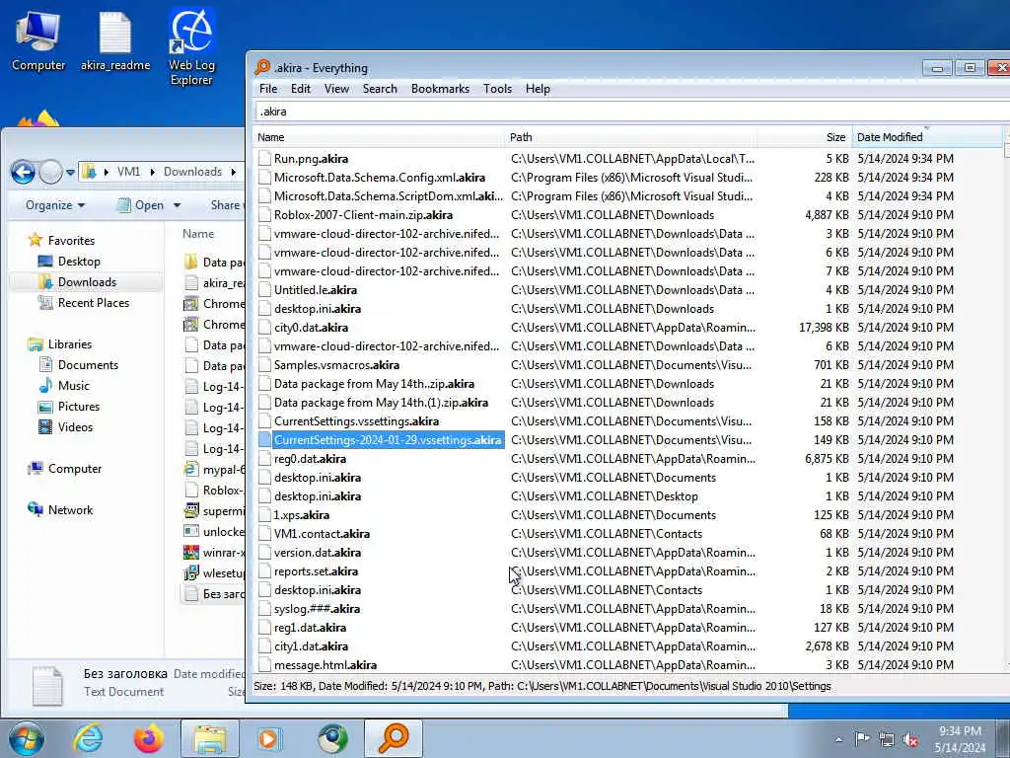
Task: Switch to Windows Explorer taskbar button
Action: pyautogui.click(x=210, y=738)
